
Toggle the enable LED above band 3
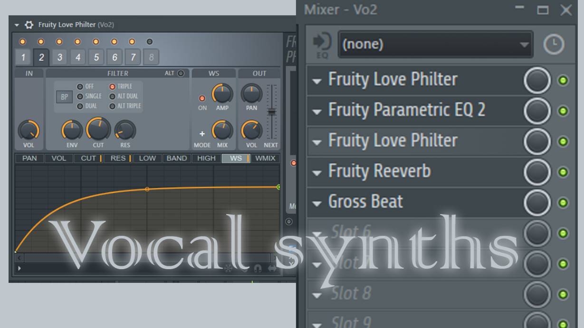[59, 42]
